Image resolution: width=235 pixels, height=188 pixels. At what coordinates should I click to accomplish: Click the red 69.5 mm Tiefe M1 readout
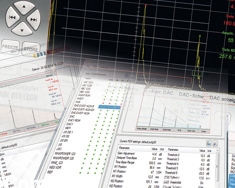[53, 90]
